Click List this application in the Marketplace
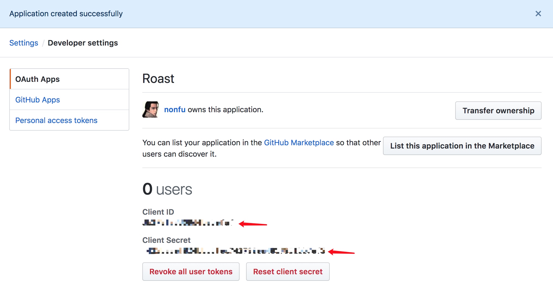Viewport: 553px width, 290px height. (462, 146)
